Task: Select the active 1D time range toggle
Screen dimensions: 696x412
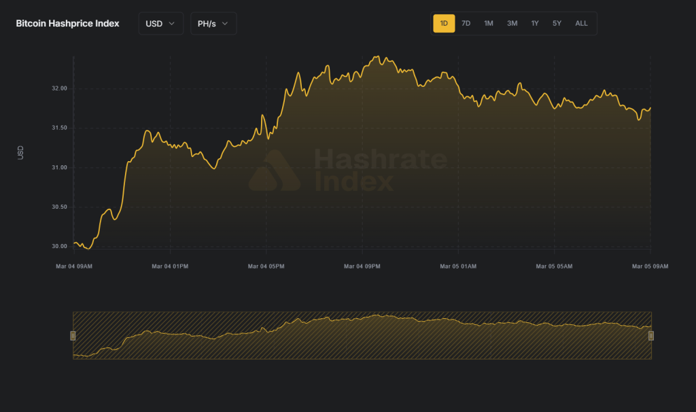Action: [x=444, y=23]
